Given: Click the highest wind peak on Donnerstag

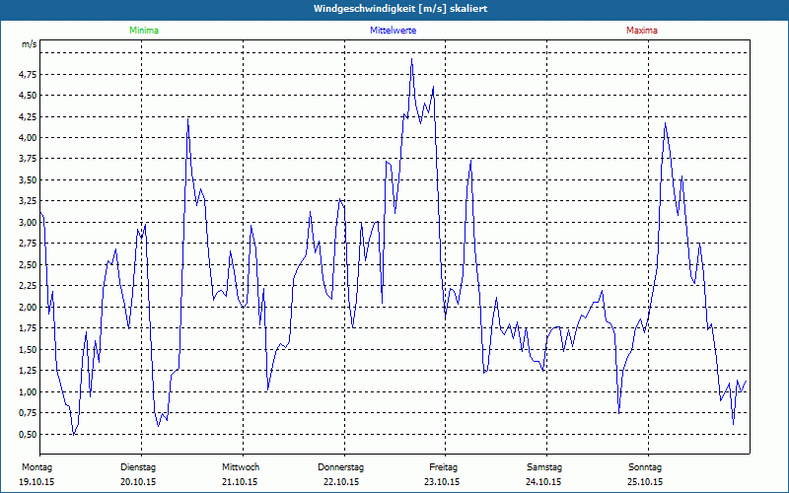Looking at the screenshot, I should point(411,59).
